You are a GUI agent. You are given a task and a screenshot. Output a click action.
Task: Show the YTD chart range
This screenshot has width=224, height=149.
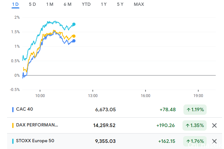[x=86, y=4]
